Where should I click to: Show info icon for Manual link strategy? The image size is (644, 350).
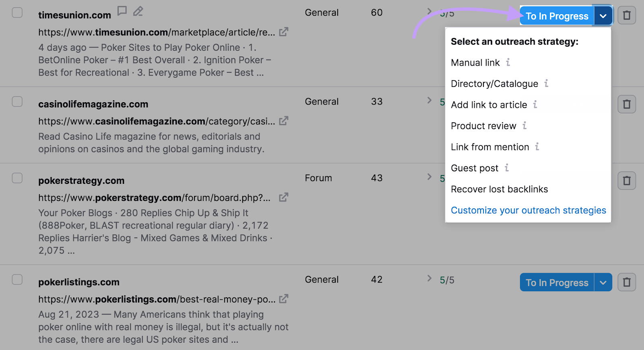508,62
